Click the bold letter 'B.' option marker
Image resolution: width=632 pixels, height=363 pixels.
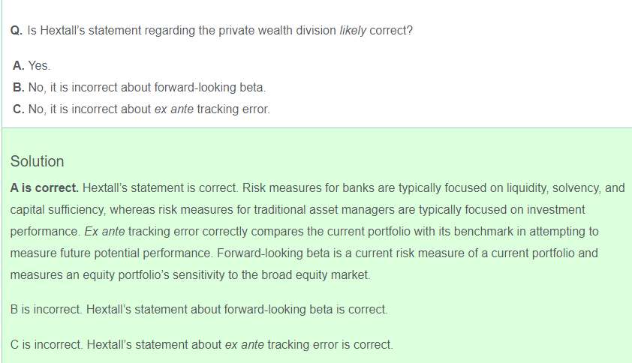coord(19,88)
